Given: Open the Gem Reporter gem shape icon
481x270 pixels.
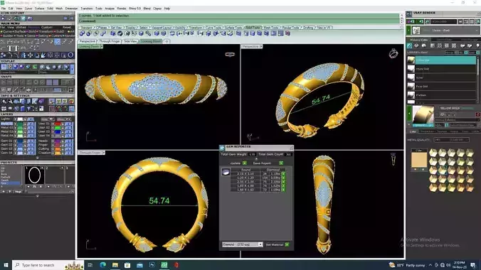Looking at the screenshot, I should coord(226,172).
